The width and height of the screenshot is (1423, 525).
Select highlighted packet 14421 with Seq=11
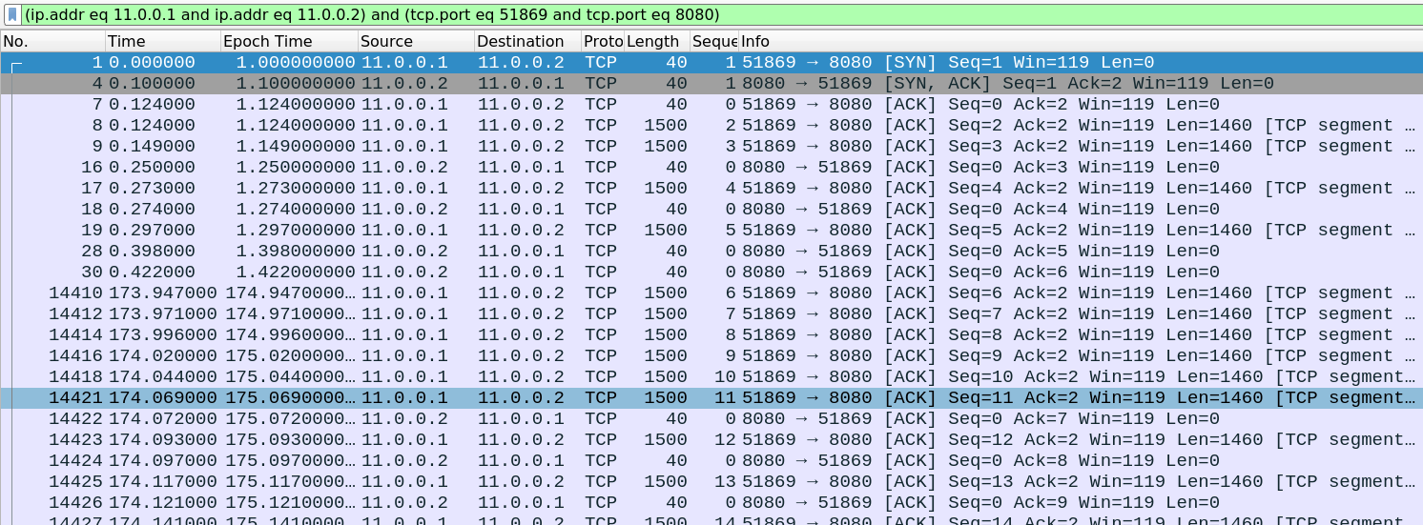[711, 397]
